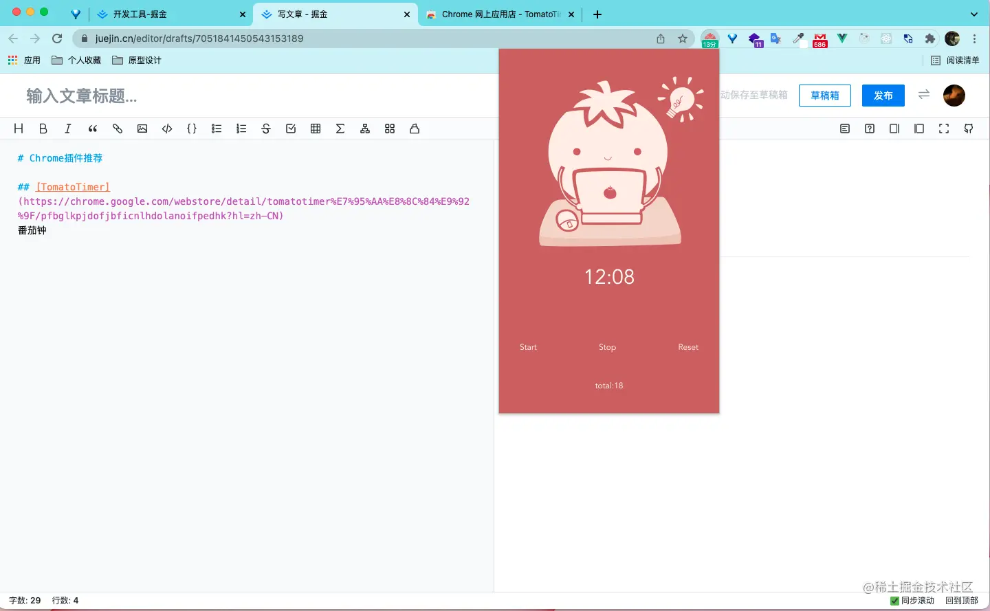Screen dimensions: 990x611
Task: Stop the TomatoTimer countdown
Action: pos(607,347)
